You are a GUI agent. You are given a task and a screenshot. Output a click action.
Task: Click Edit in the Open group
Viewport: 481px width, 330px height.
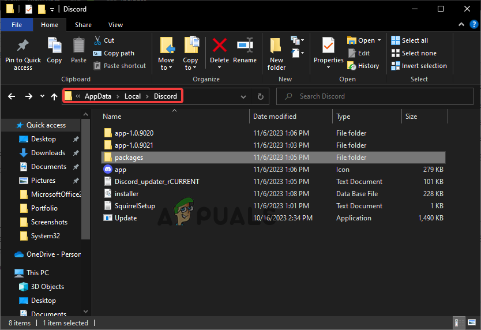point(359,53)
